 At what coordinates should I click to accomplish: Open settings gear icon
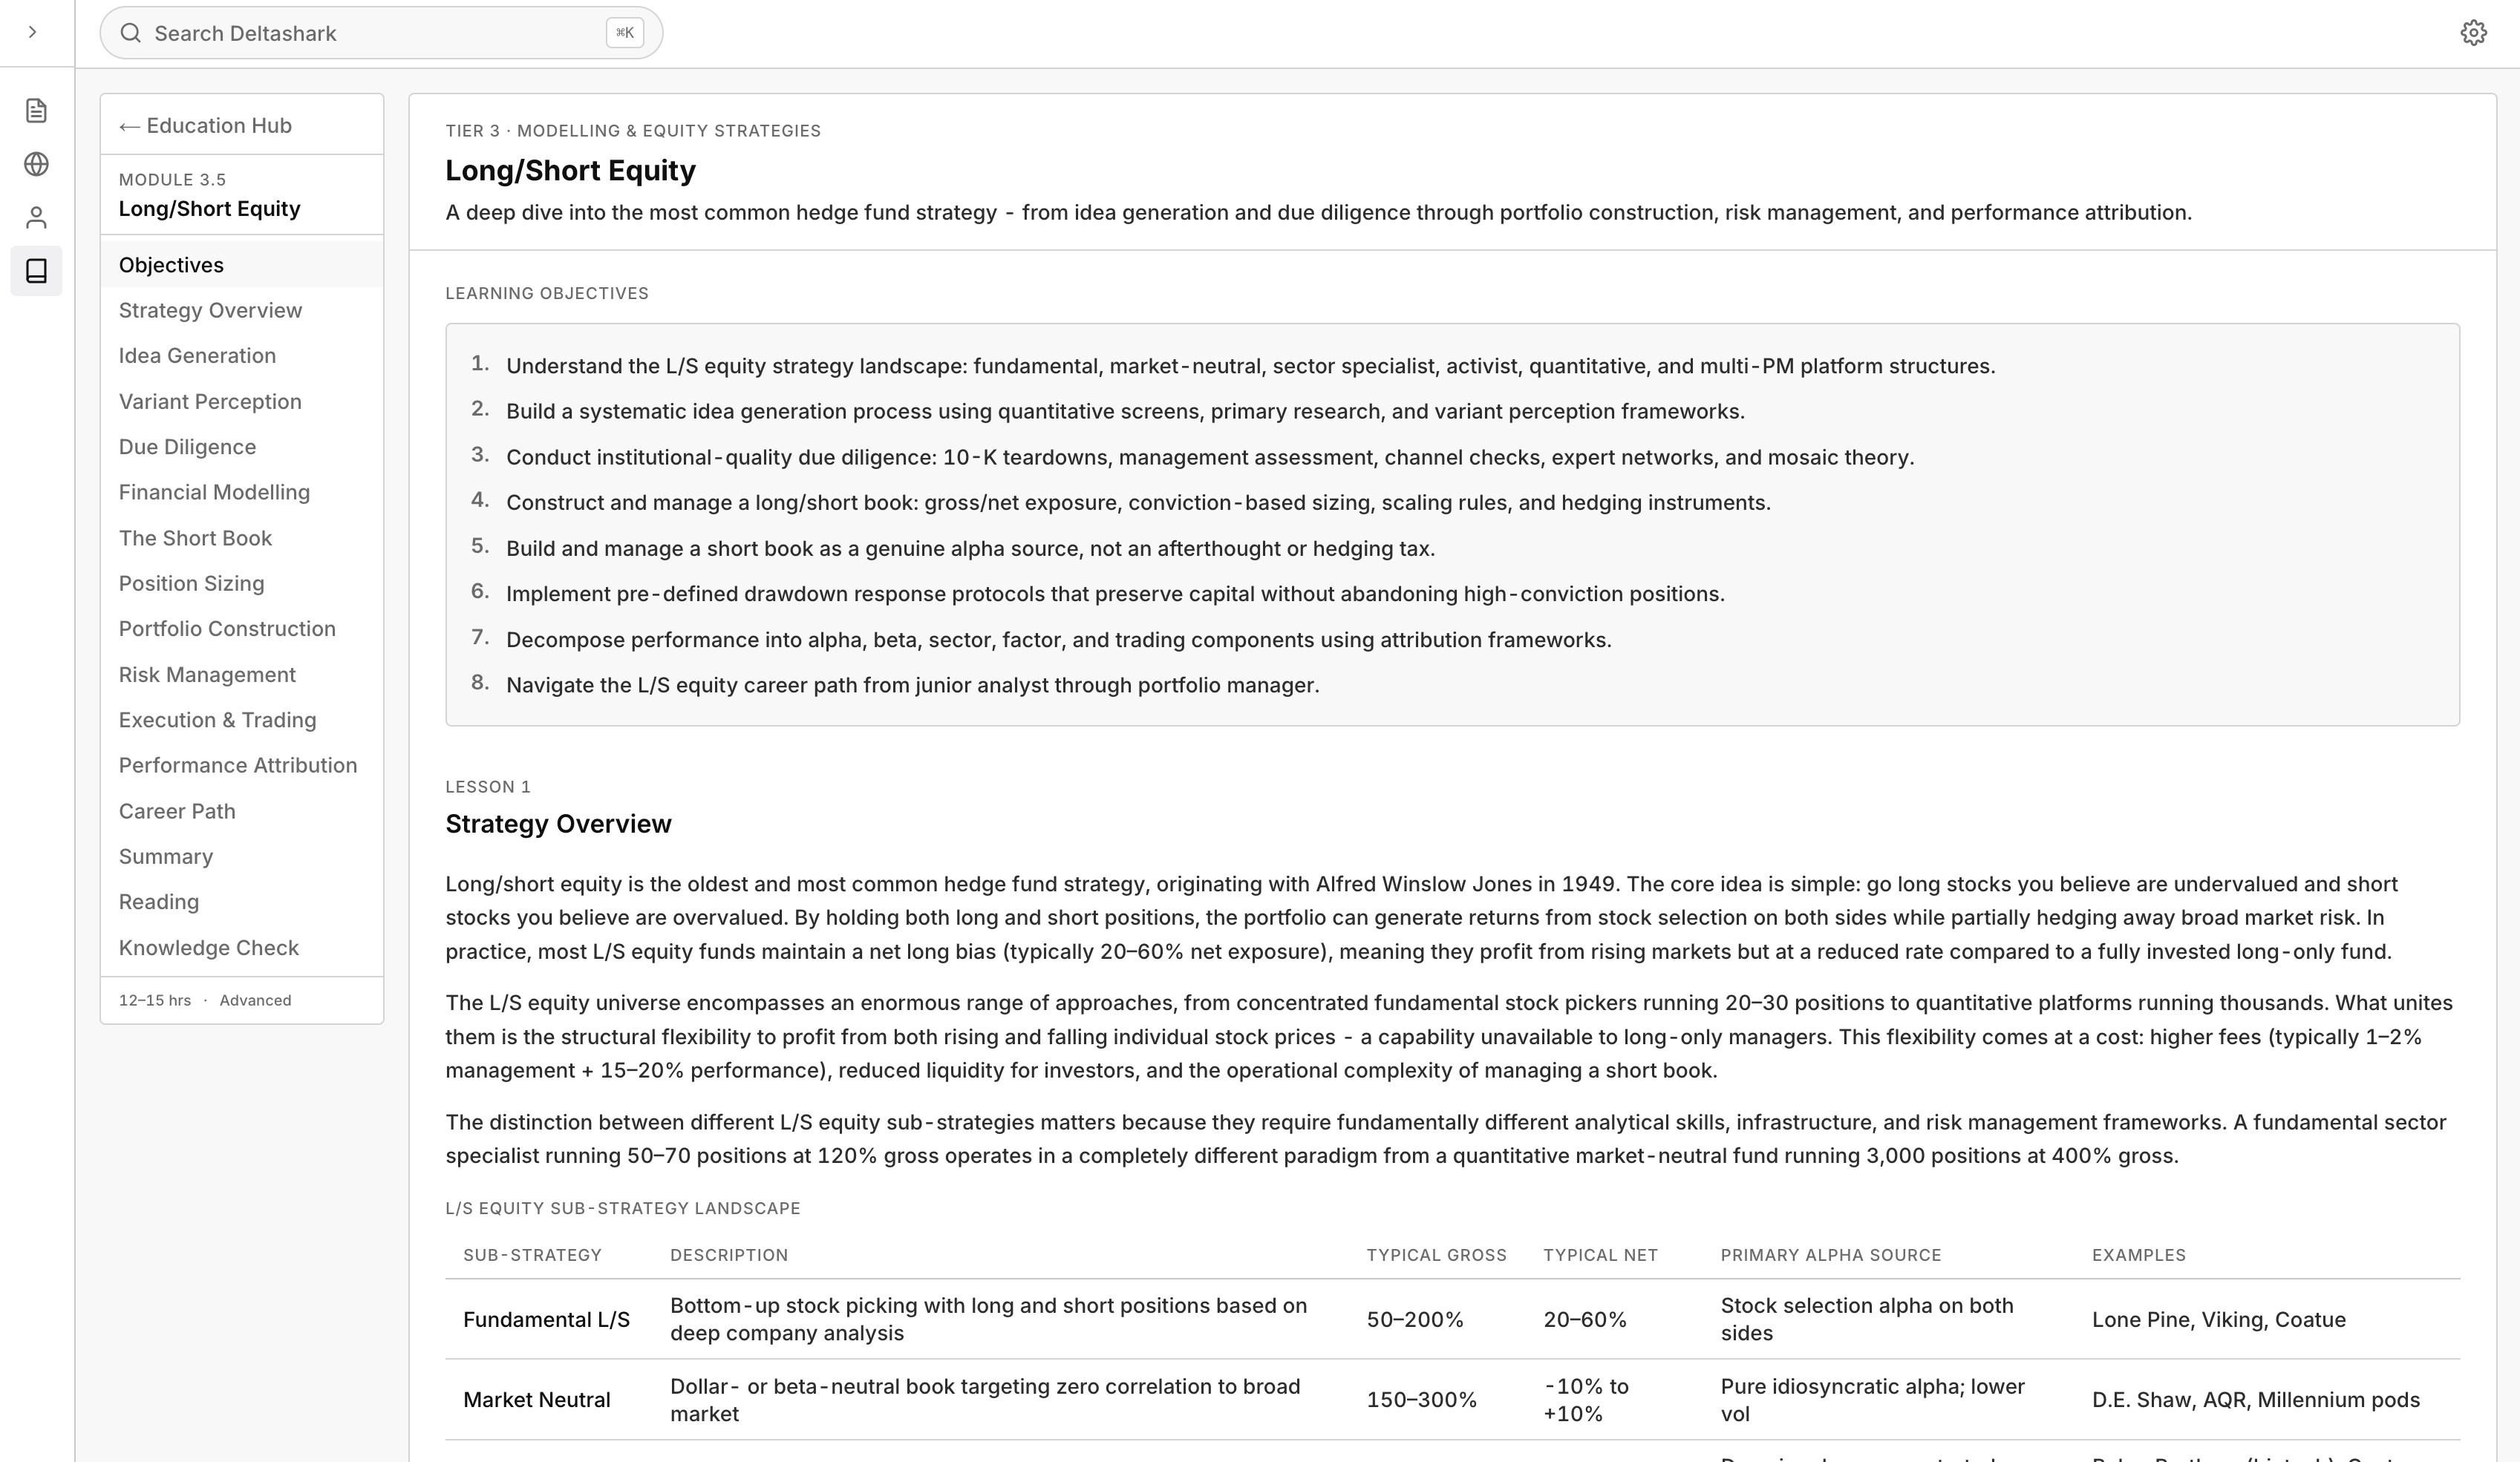pyautogui.click(x=2473, y=33)
